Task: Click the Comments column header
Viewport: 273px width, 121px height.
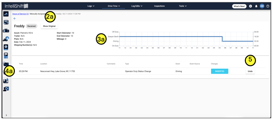Action: click(x=111, y=64)
